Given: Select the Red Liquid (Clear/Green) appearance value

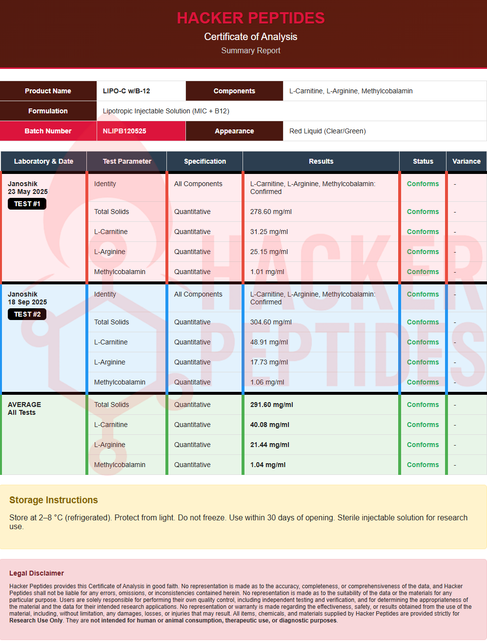Looking at the screenshot, I should coord(327,131).
